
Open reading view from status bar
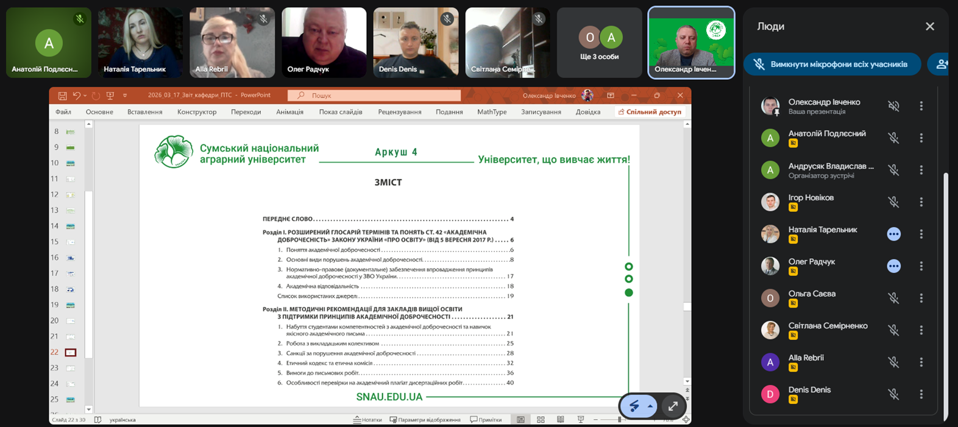tap(560, 420)
